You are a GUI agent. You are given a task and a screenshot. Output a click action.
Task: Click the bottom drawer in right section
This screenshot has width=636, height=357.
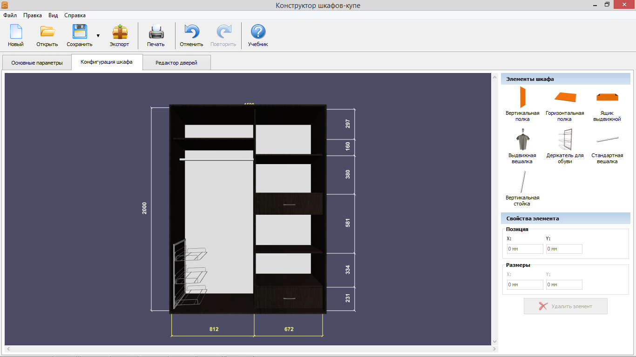289,298
